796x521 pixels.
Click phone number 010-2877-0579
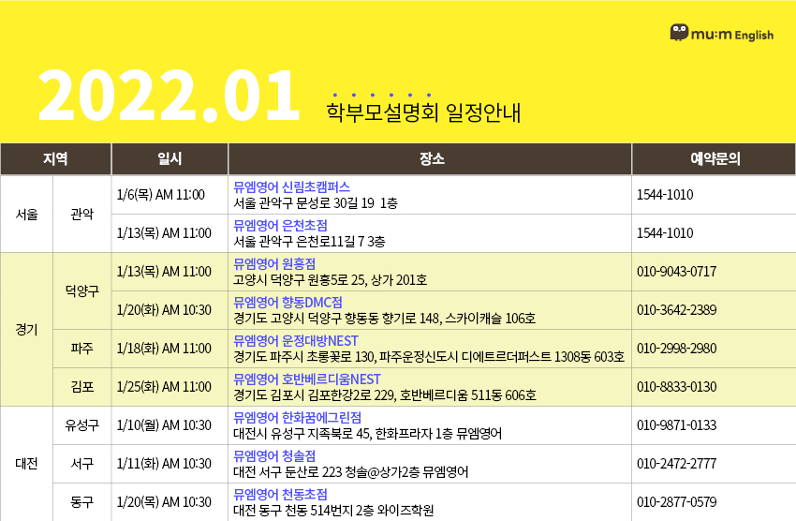pos(677,502)
